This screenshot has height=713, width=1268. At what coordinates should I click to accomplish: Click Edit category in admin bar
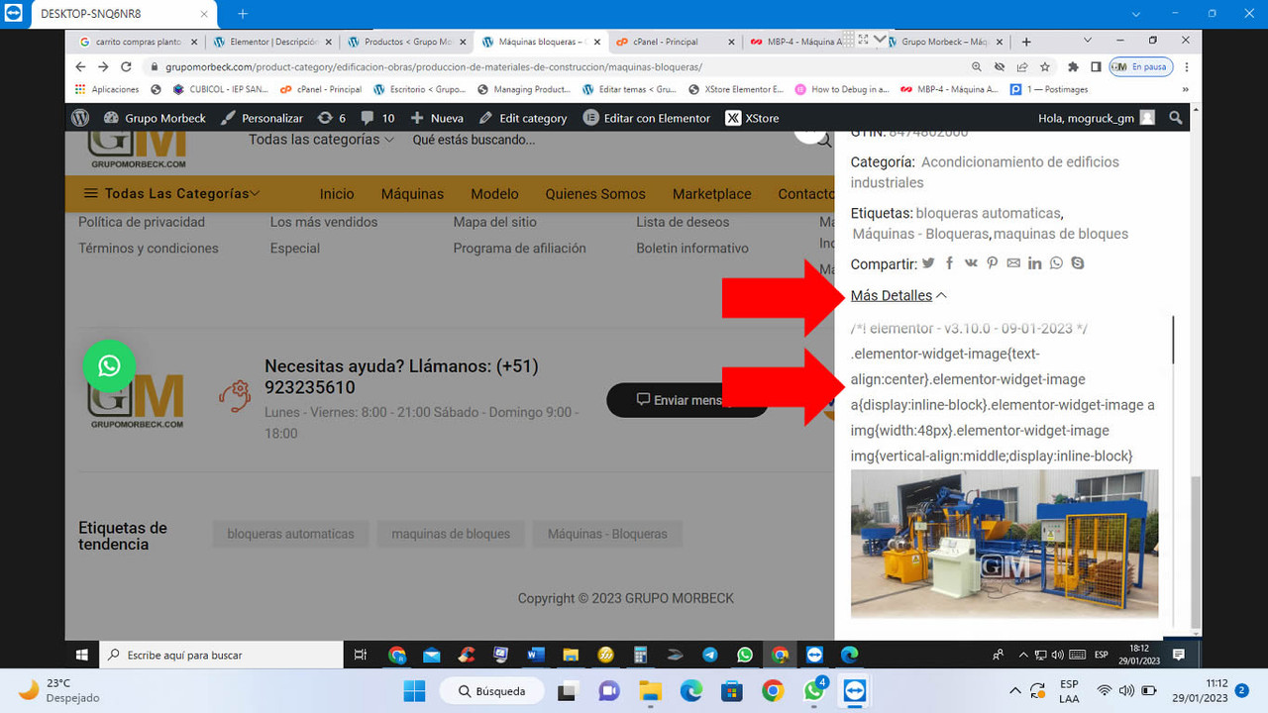pyautogui.click(x=523, y=118)
